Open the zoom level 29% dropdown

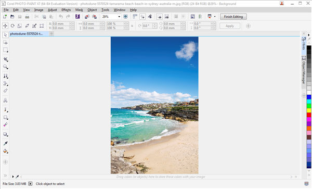(x=119, y=17)
